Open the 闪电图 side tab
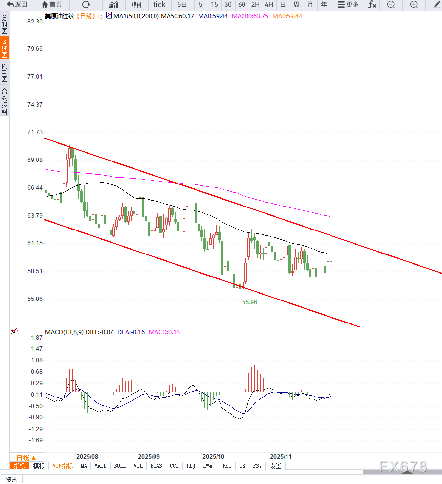Image resolution: width=442 pixels, height=484 pixels. pos(4,72)
